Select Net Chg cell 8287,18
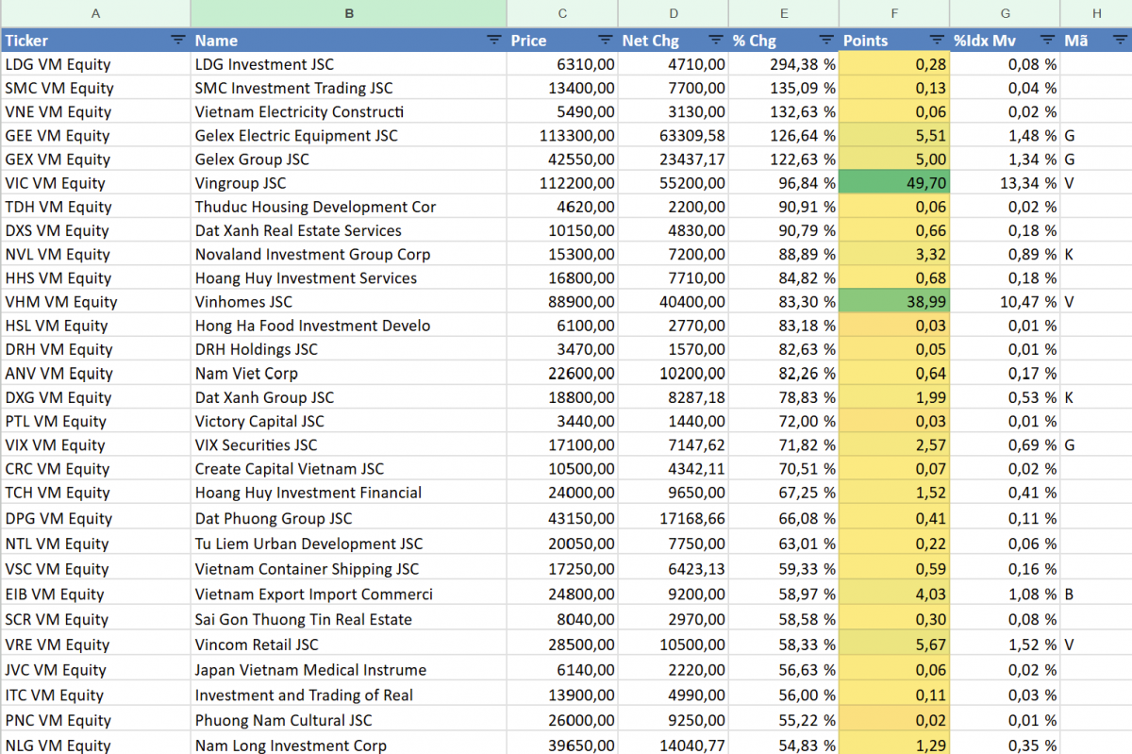This screenshot has height=754, width=1132. (674, 397)
